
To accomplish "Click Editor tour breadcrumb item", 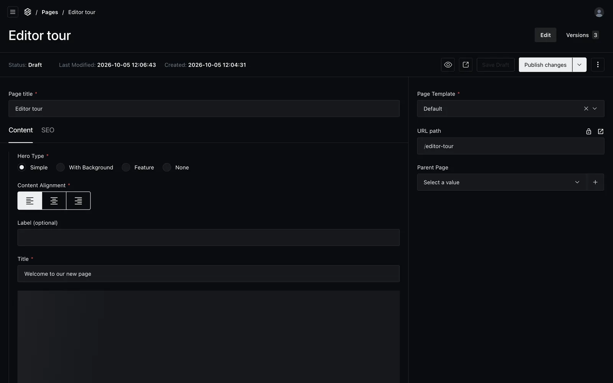I will [82, 12].
